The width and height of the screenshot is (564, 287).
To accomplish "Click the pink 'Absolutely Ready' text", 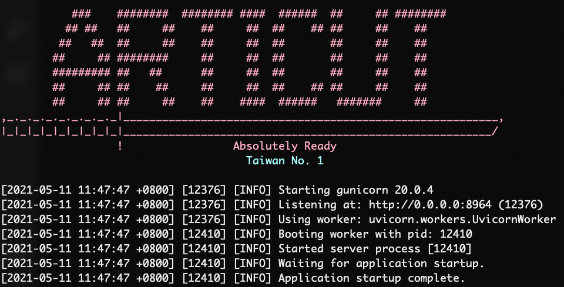I will tap(284, 146).
